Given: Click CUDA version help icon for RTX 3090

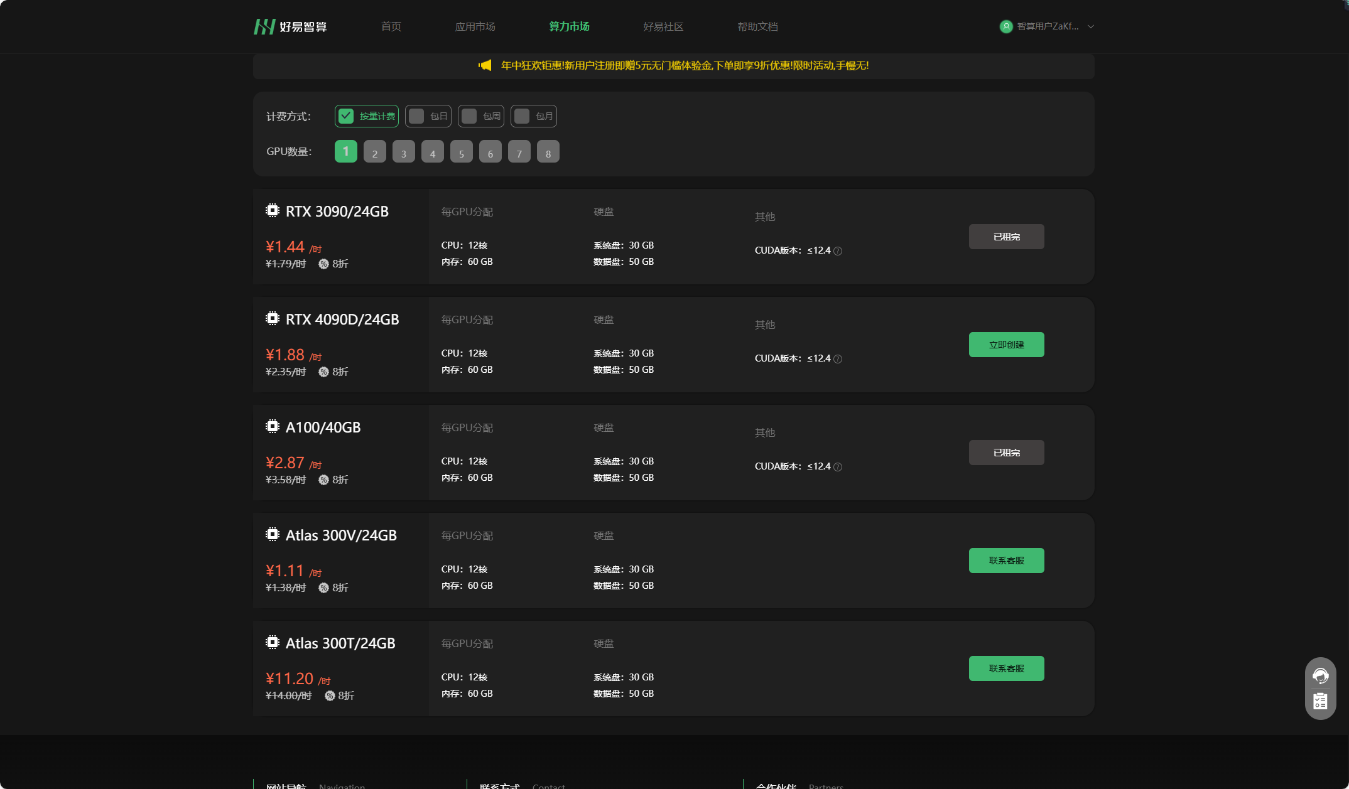Looking at the screenshot, I should (838, 251).
